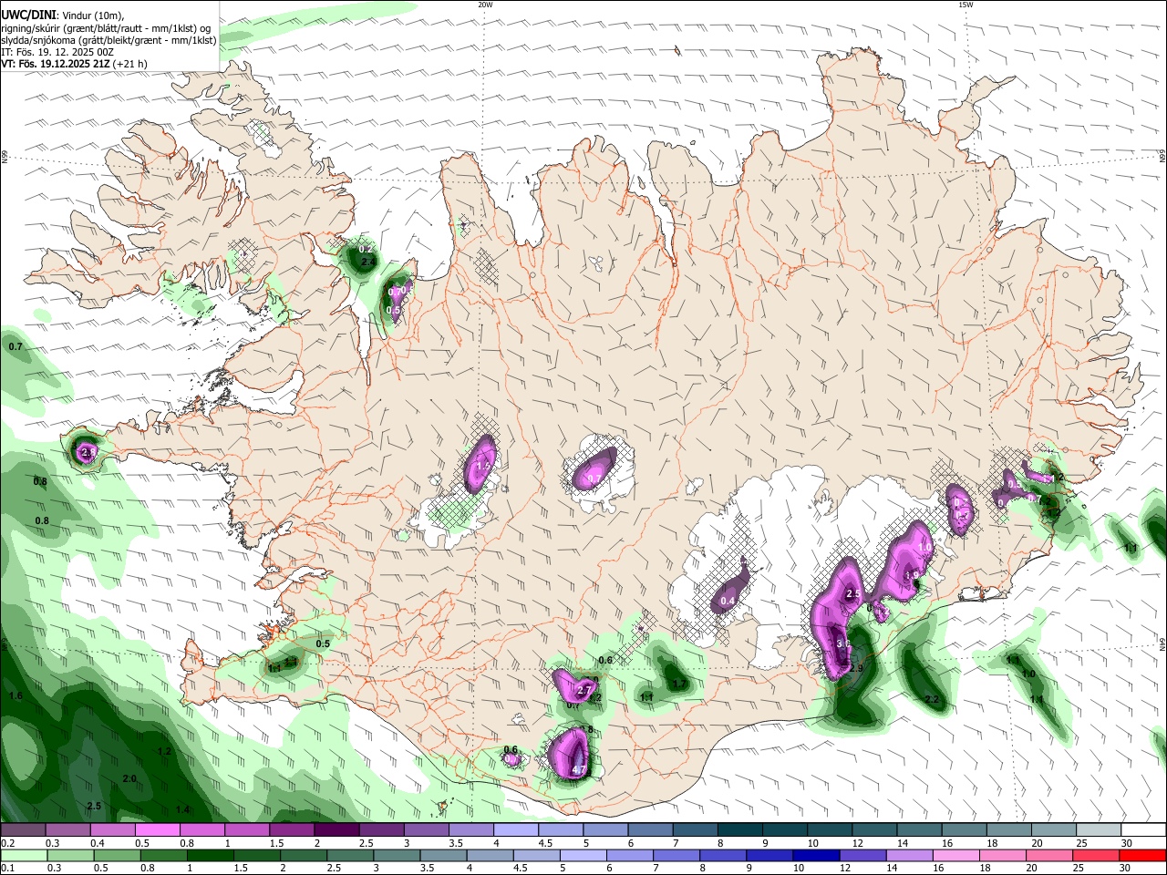Click the 4.7 snowfall value on the map
1167x875 pixels.
(x=578, y=770)
